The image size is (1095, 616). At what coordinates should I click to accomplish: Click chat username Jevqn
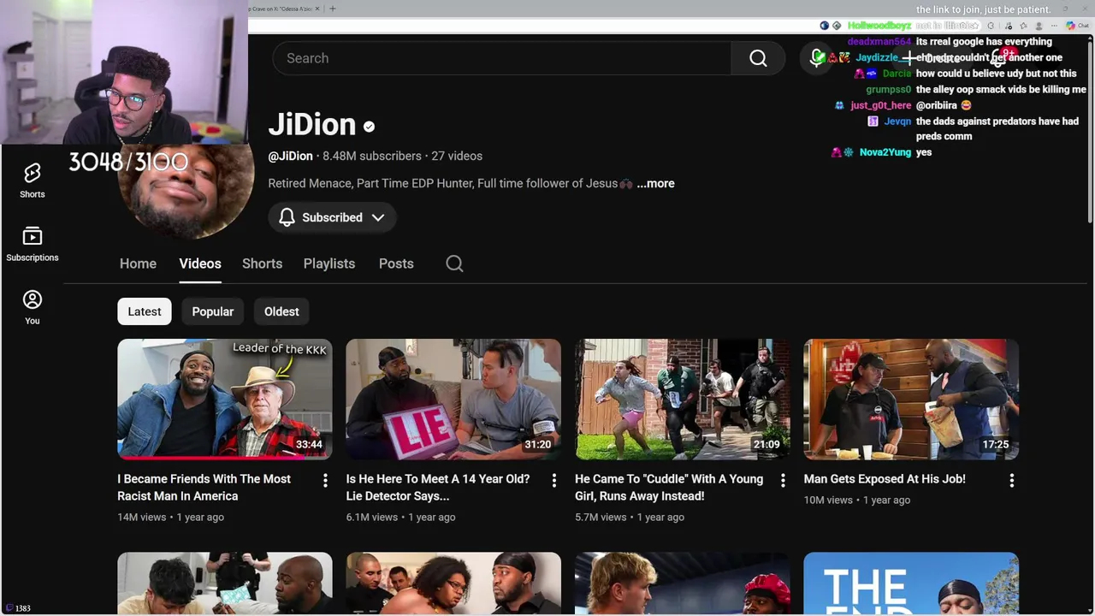pos(897,121)
